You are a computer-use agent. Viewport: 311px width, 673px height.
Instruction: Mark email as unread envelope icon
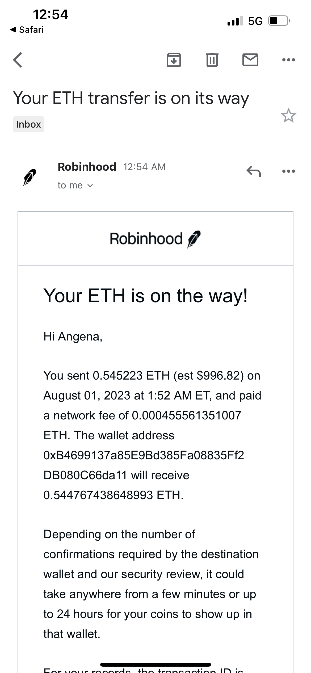(250, 60)
